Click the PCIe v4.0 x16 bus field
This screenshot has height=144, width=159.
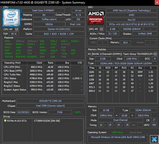click(131, 24)
